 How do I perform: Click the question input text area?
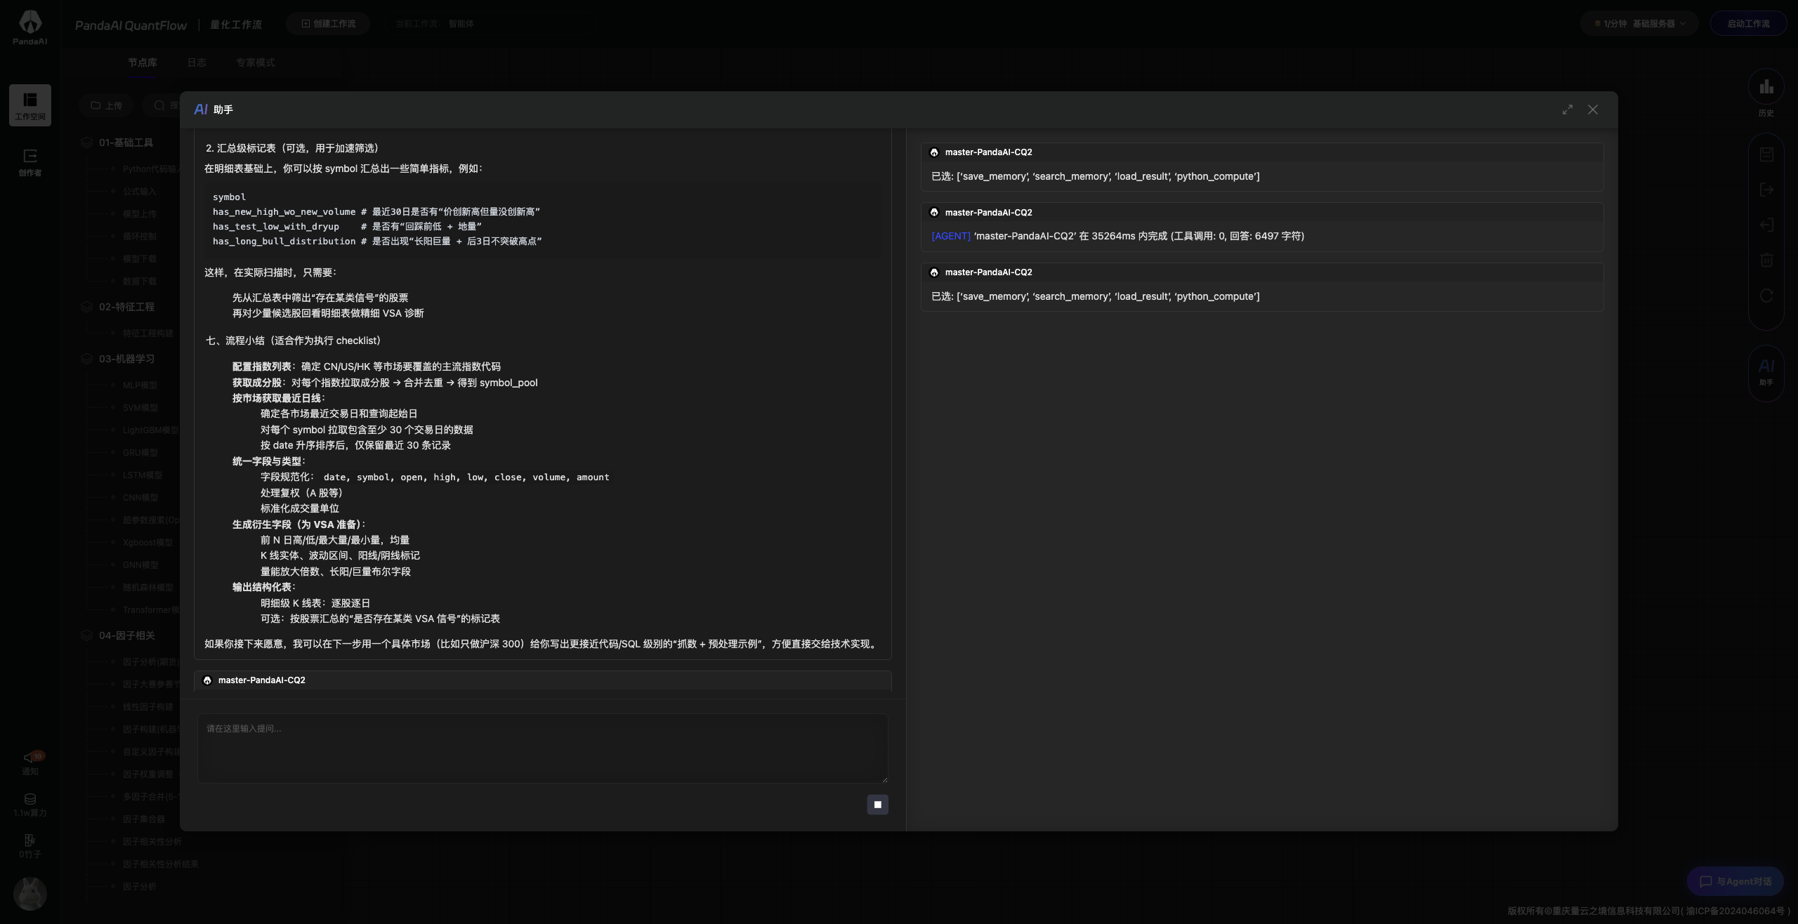[542, 748]
